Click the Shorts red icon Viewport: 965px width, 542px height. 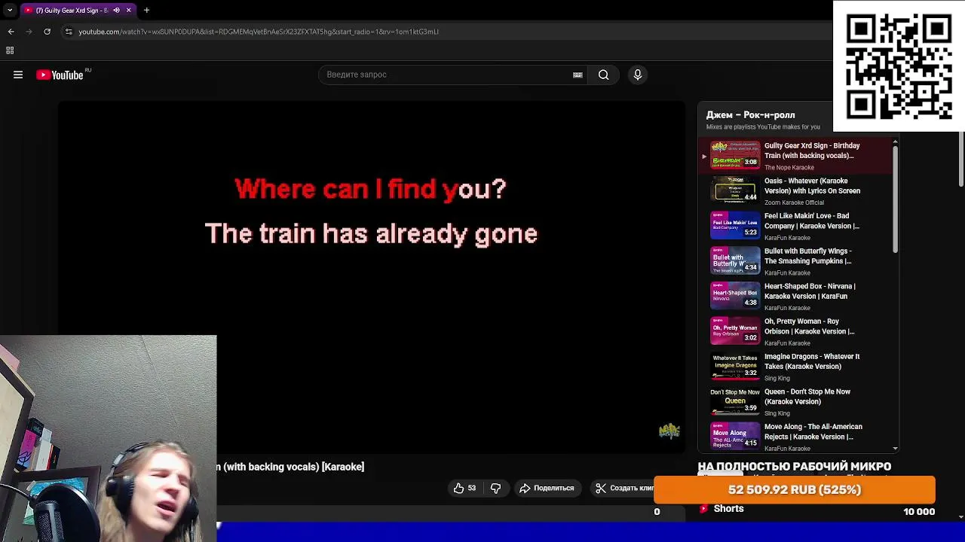point(703,509)
